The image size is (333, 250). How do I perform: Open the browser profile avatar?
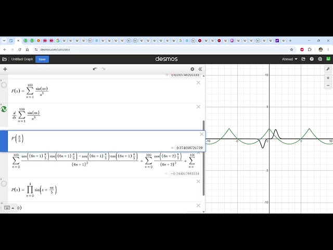[x=321, y=49]
